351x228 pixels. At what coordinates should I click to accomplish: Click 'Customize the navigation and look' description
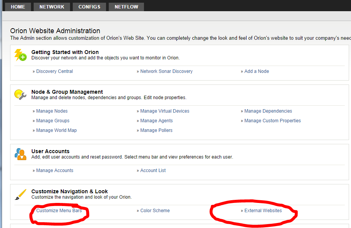click(82, 197)
